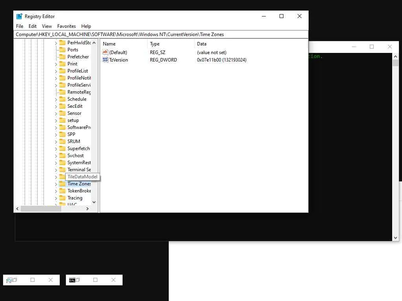Click the ProfileList folder icon
Image resolution: width=402 pixels, height=301 pixels.
[x=62, y=71]
